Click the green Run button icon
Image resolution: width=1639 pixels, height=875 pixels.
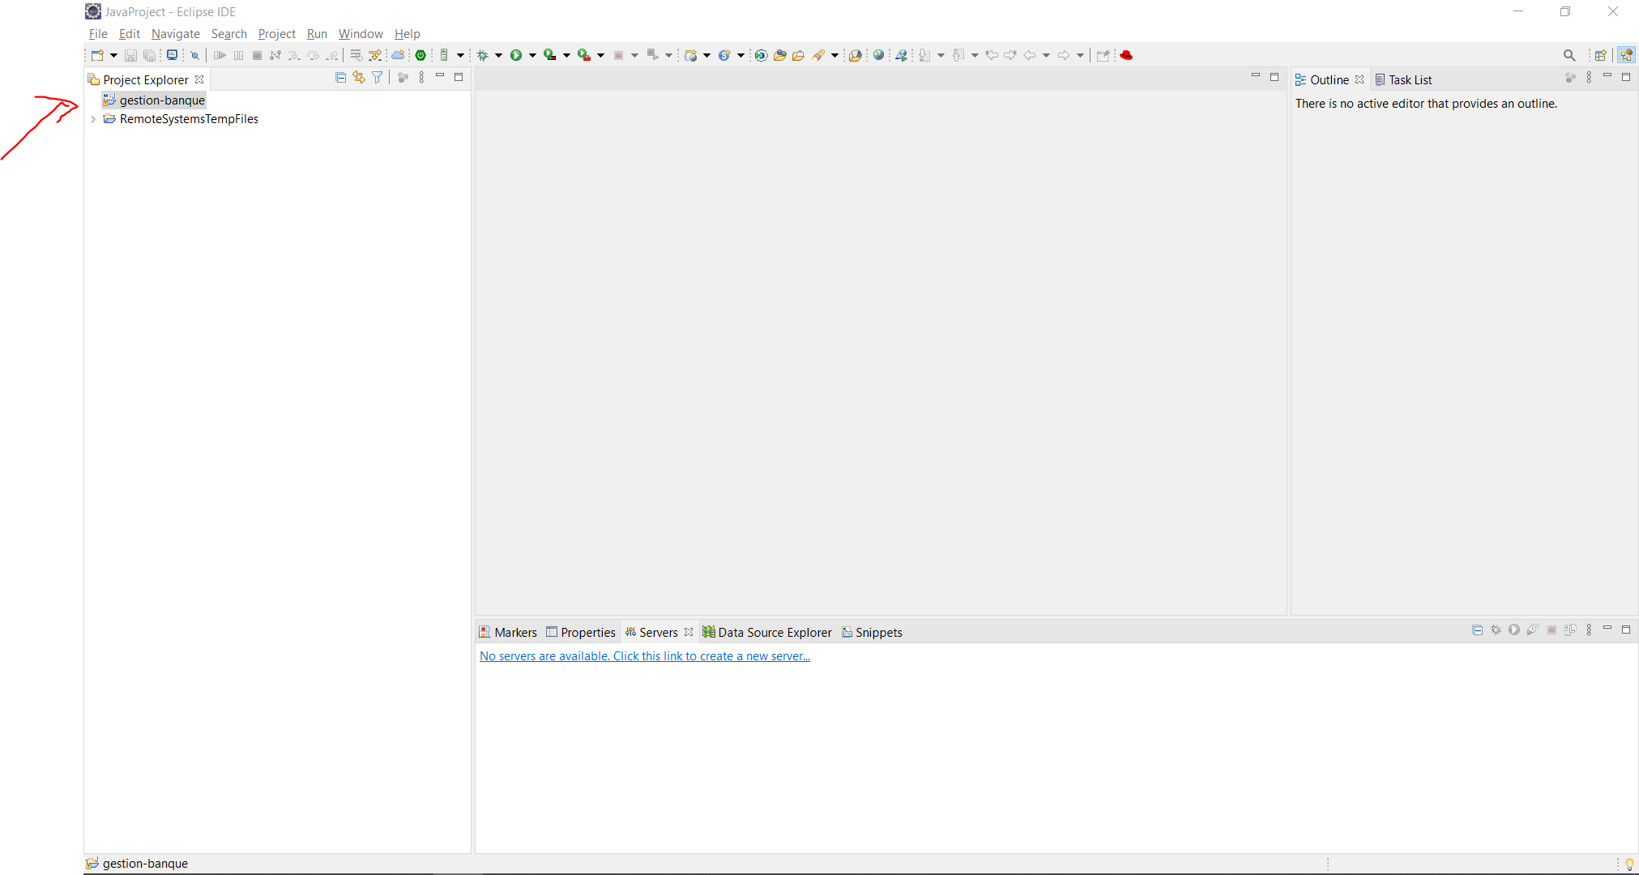pyautogui.click(x=516, y=55)
